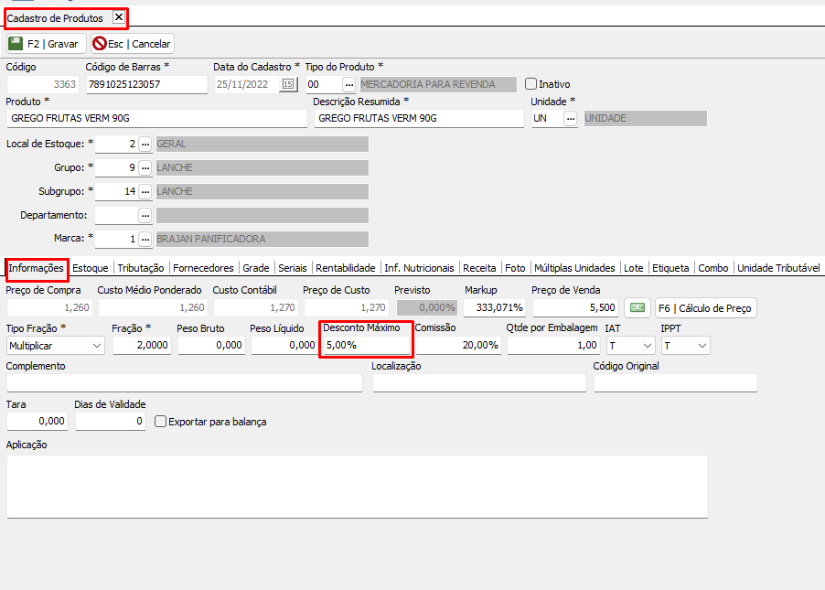Image resolution: width=825 pixels, height=590 pixels.
Task: Click the Grupo lookup ellipsis button
Action: (145, 168)
